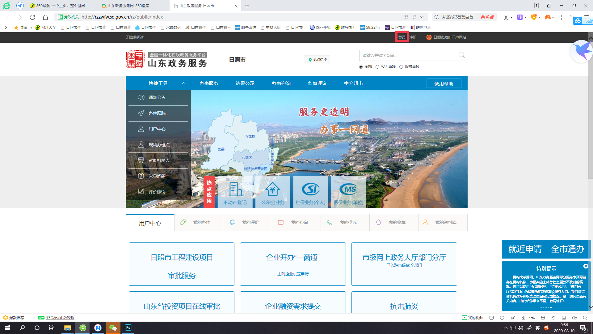
Task: Click the search magnifier icon
Action: coord(462,55)
